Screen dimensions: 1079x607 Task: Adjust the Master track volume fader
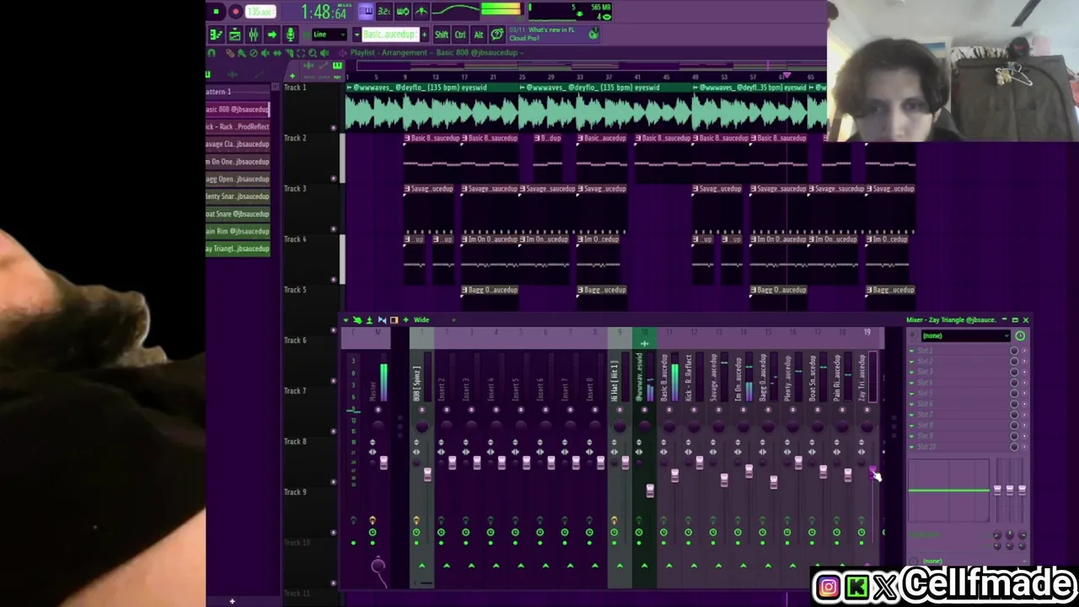click(x=384, y=463)
